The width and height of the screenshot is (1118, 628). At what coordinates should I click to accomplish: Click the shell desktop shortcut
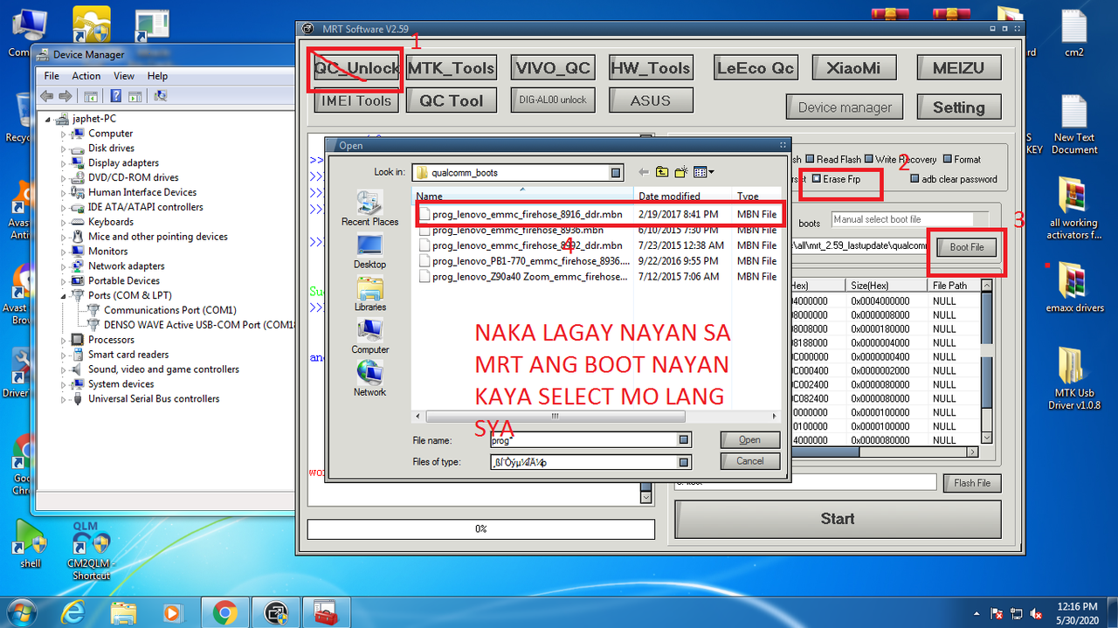31,543
